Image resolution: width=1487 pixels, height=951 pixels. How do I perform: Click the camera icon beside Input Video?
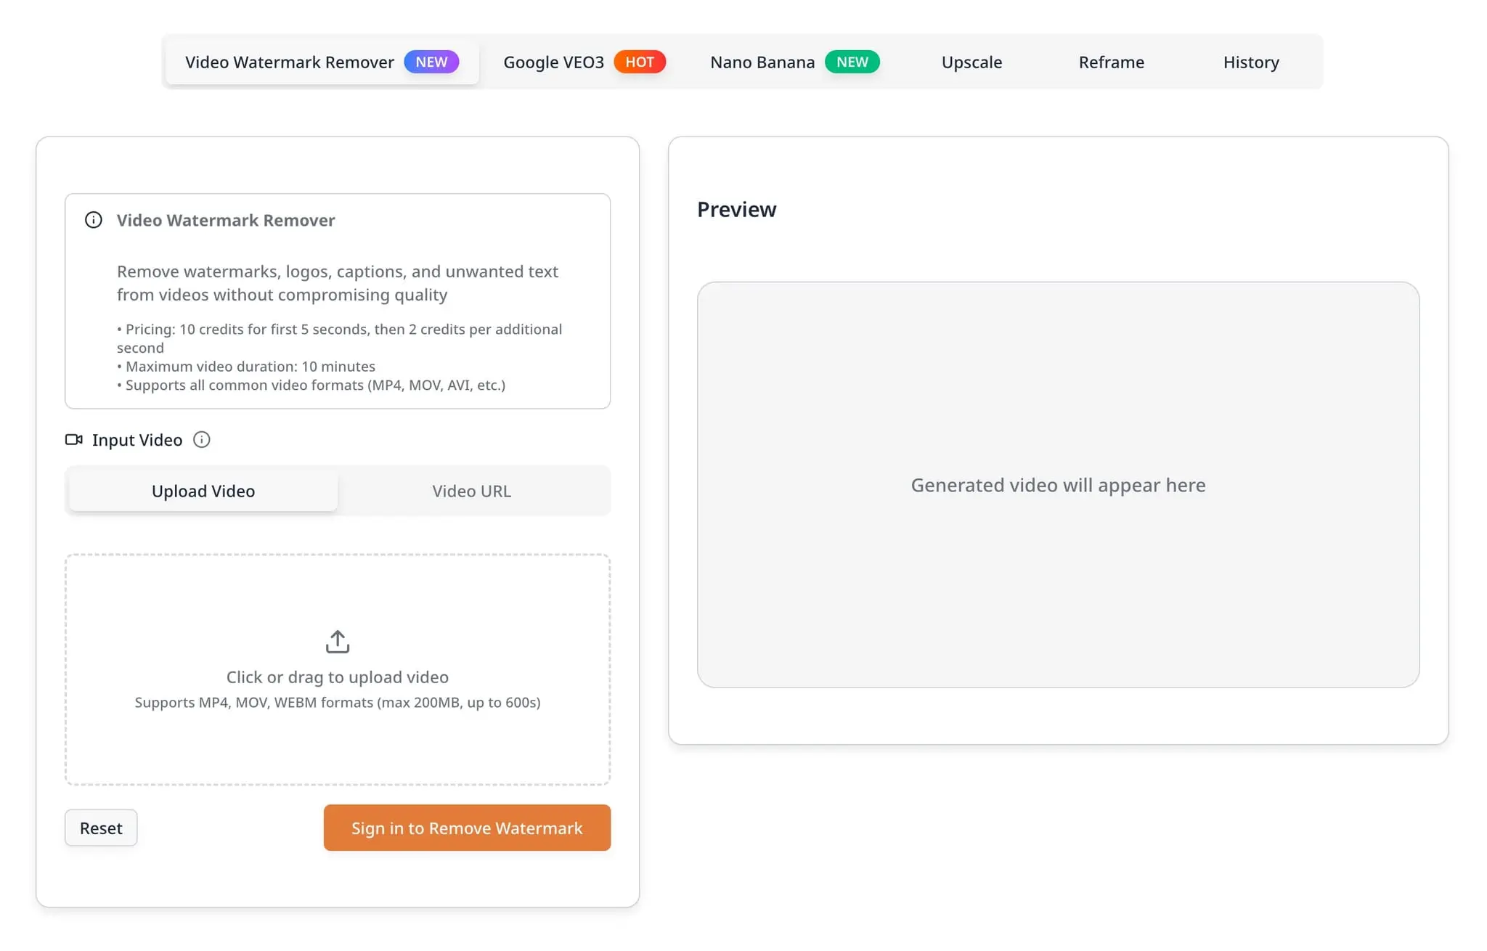tap(74, 440)
